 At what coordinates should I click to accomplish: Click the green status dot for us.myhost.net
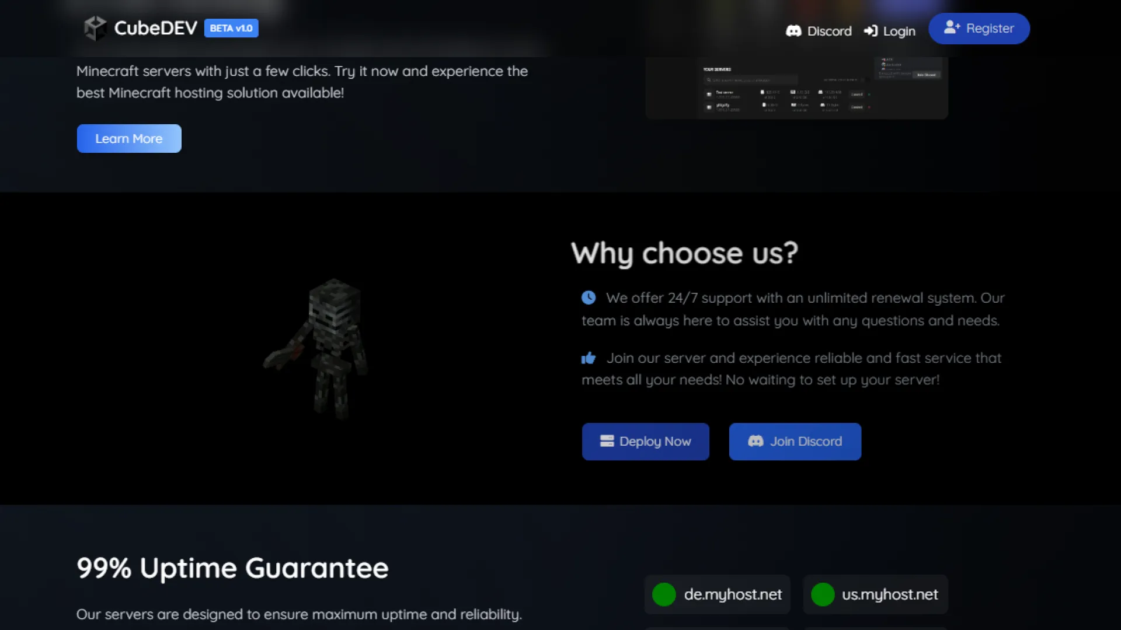click(x=823, y=594)
